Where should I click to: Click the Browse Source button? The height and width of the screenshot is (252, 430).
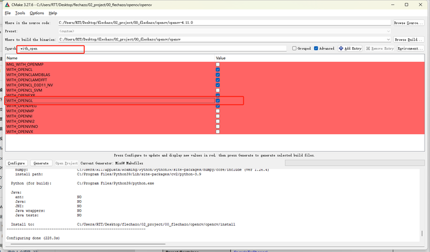coord(408,23)
